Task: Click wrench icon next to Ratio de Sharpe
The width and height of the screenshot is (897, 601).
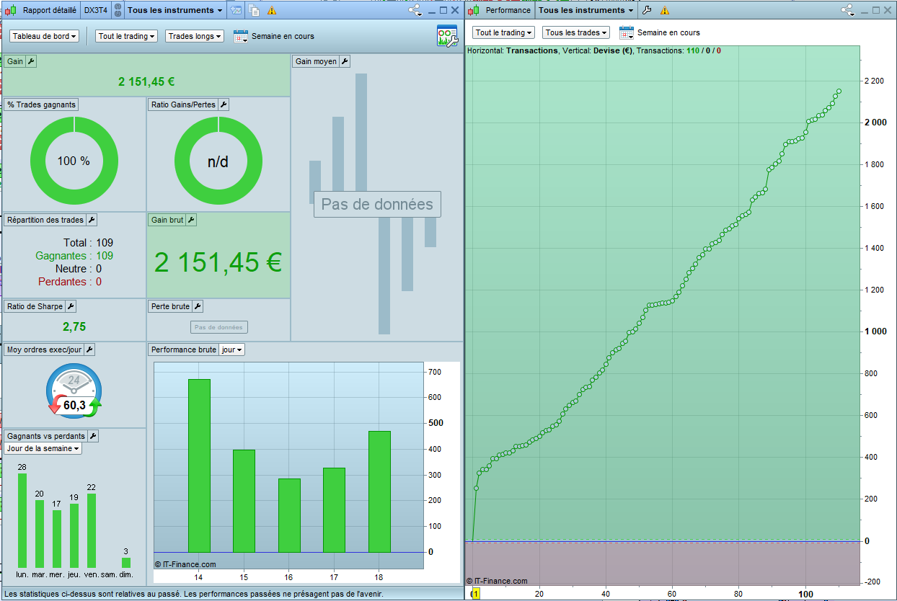Action: [x=71, y=306]
